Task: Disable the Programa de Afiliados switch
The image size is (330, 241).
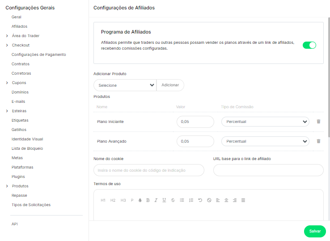Action: [309, 45]
